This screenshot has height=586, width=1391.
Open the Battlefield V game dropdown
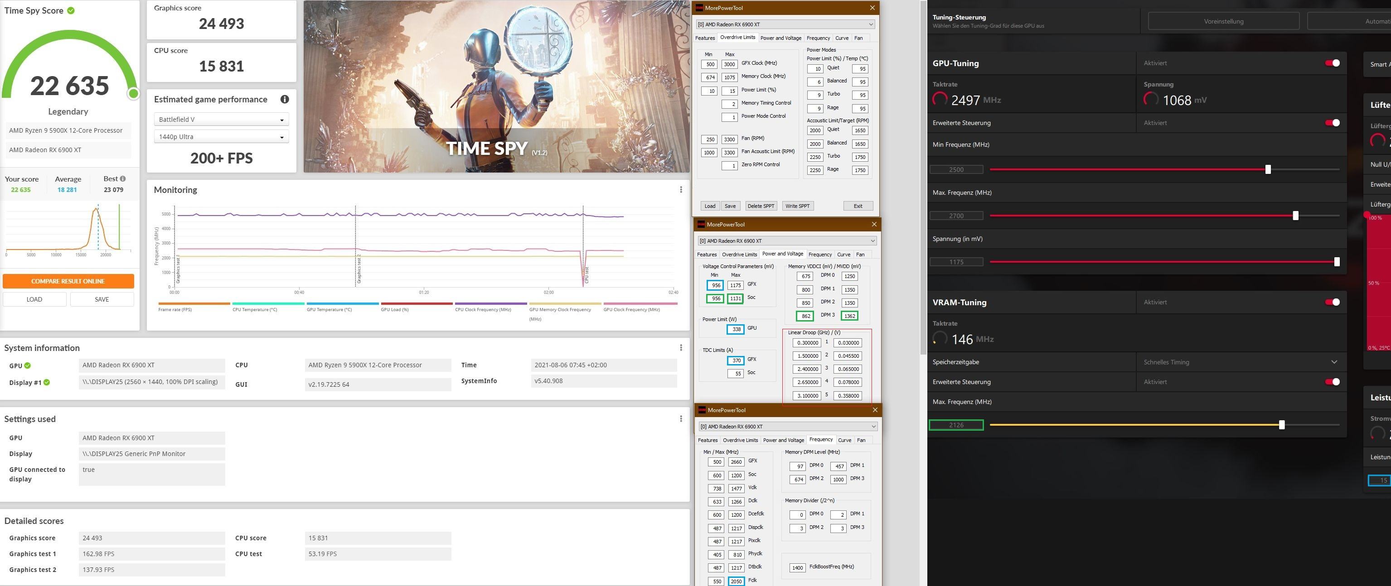(x=221, y=119)
